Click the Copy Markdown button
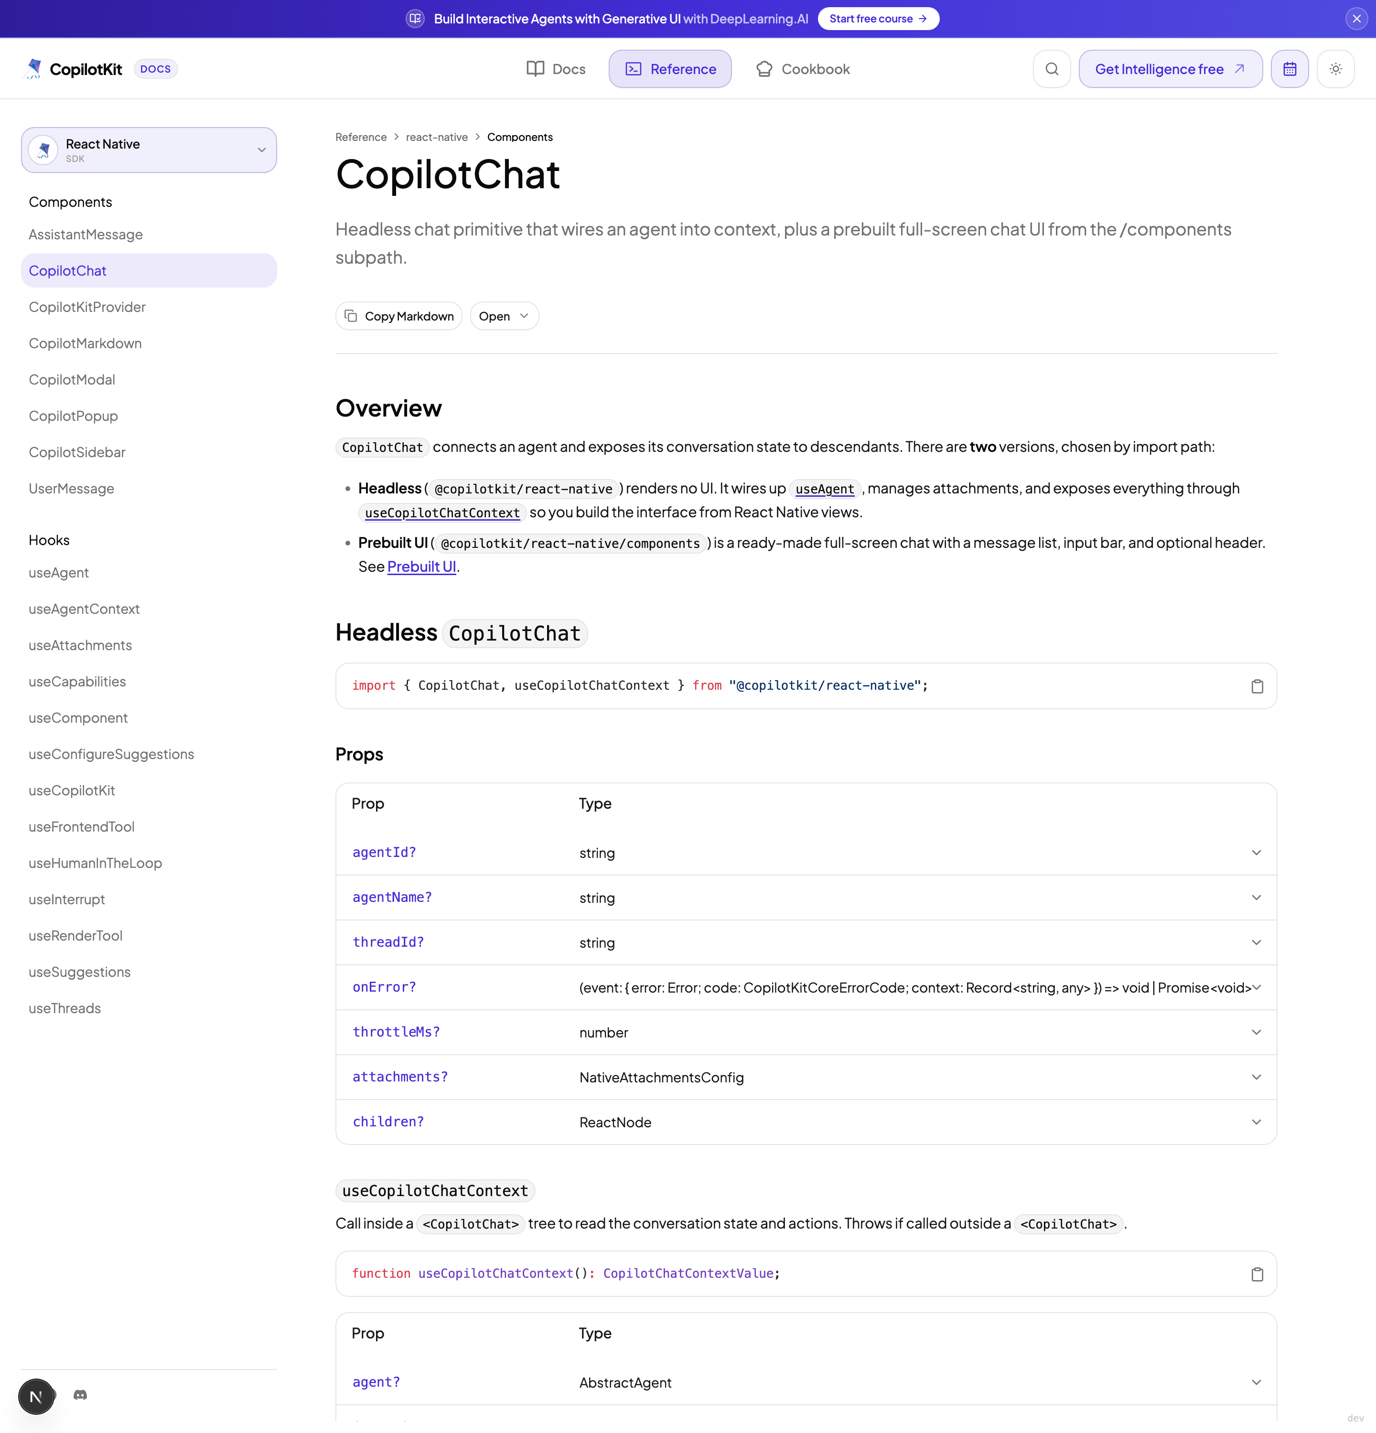The height and width of the screenshot is (1433, 1376). point(398,316)
